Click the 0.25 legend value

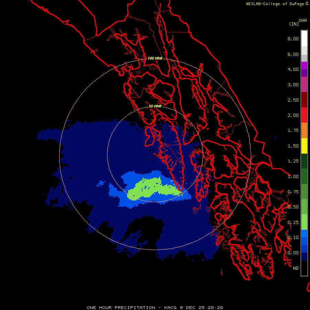pyautogui.click(x=293, y=223)
